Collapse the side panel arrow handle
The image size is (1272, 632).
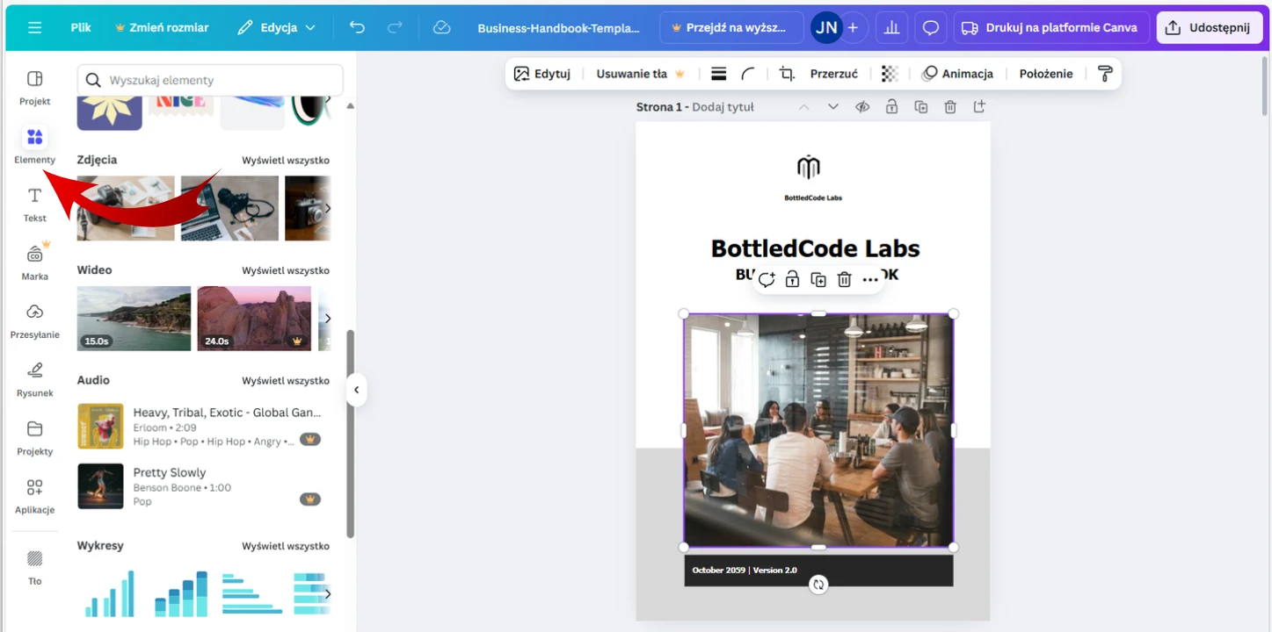click(356, 390)
